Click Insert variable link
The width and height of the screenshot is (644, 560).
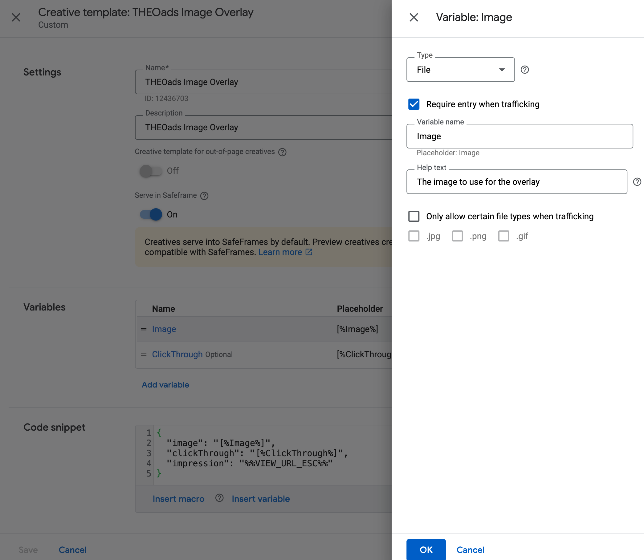[261, 499]
